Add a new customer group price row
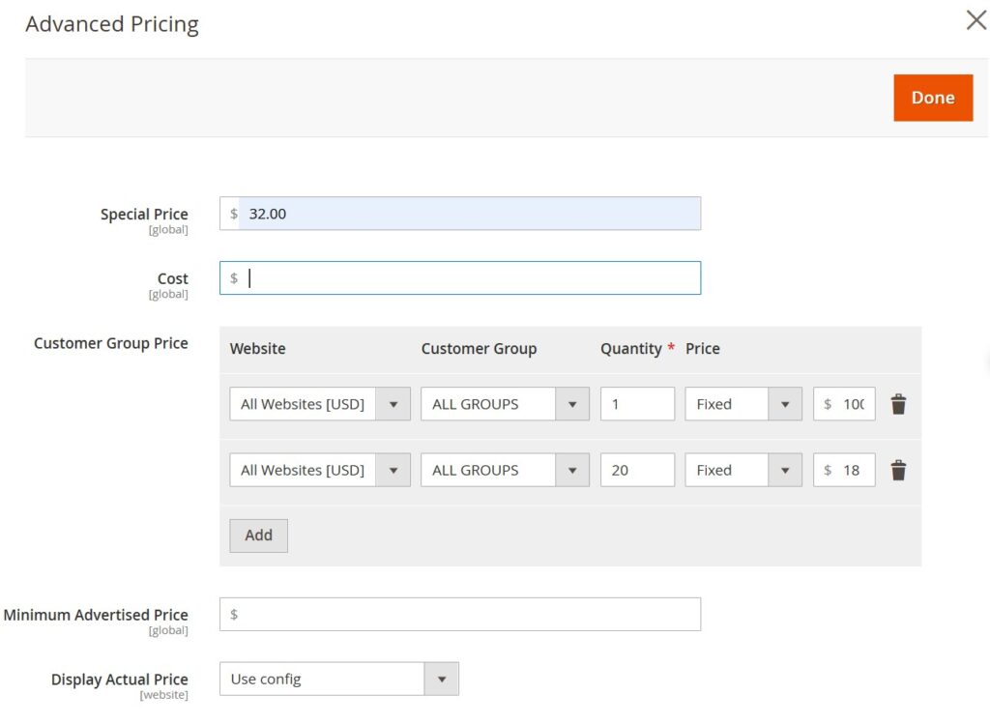 click(258, 536)
